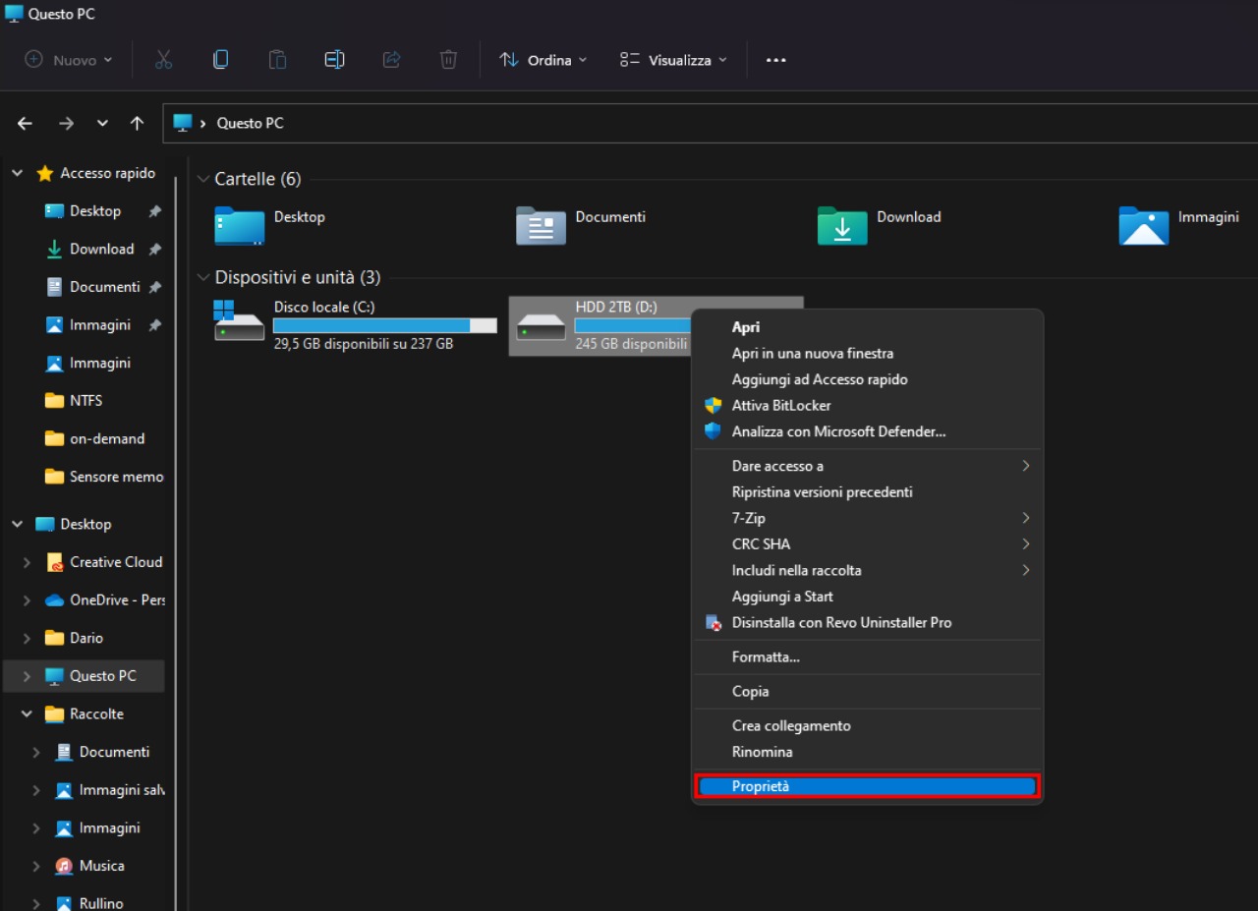Image resolution: width=1258 pixels, height=911 pixels.
Task: Expand the OneDrive tree node
Action: (27, 600)
